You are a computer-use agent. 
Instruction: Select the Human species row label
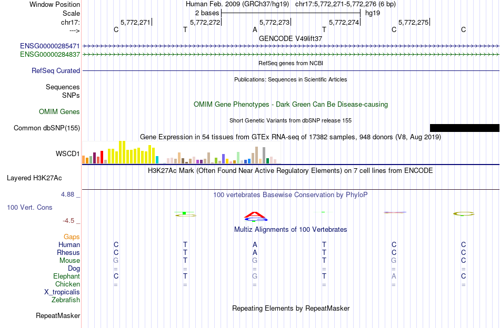click(x=69, y=244)
